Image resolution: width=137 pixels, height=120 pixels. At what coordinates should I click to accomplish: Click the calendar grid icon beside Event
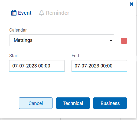coord(14,13)
